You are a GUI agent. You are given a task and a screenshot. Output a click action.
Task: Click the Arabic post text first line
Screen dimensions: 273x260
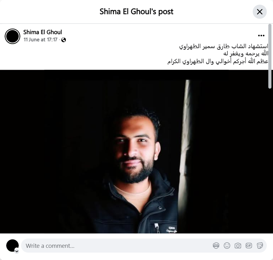pyautogui.click(x=224, y=46)
